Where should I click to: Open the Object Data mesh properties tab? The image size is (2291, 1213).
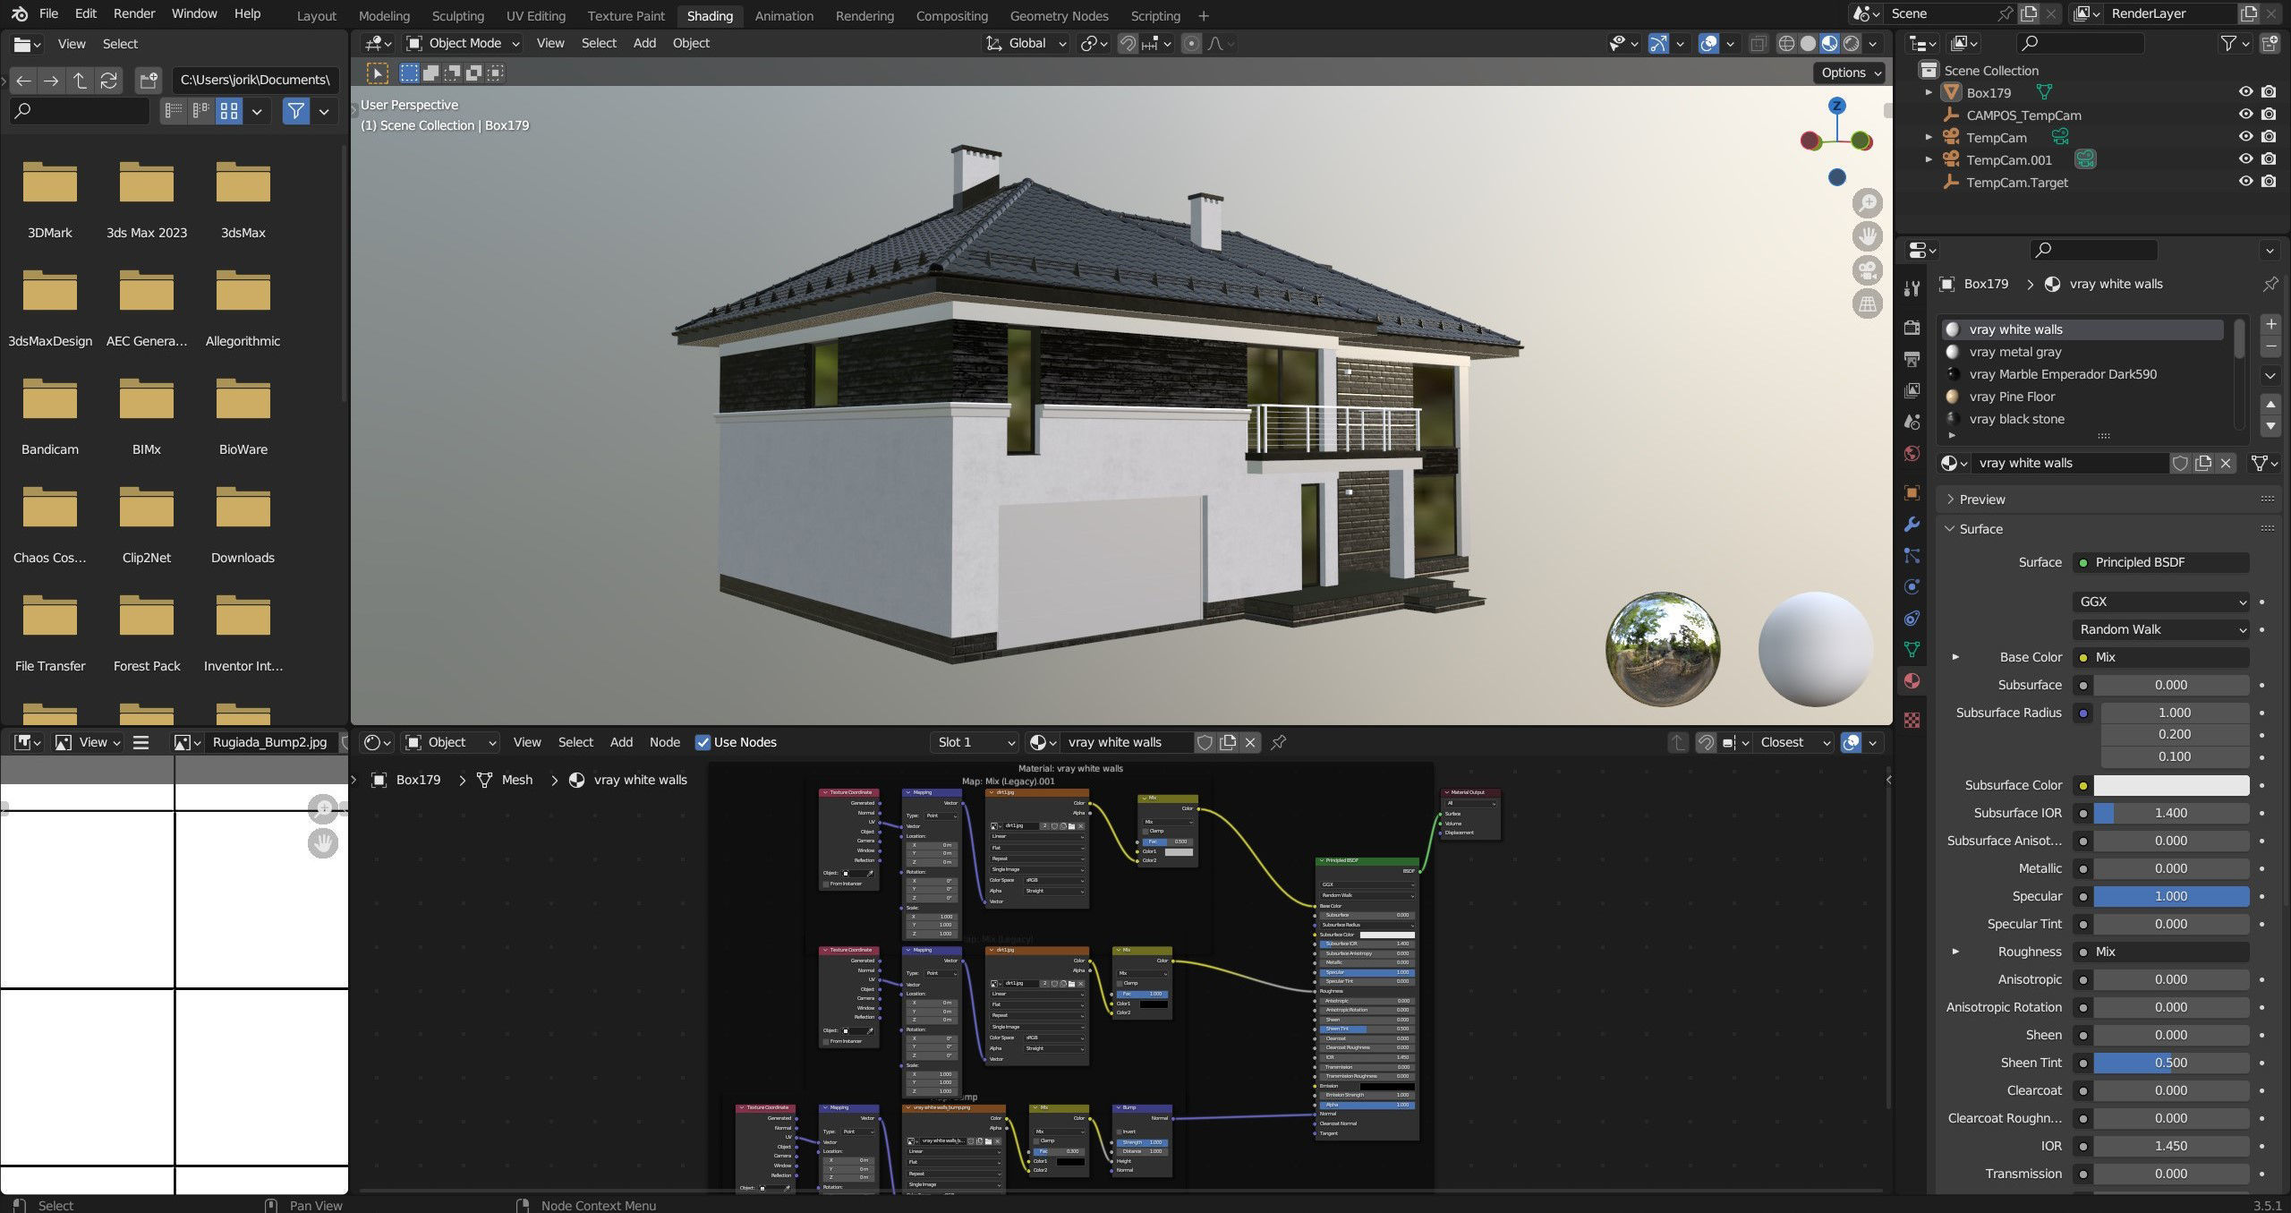(1912, 649)
